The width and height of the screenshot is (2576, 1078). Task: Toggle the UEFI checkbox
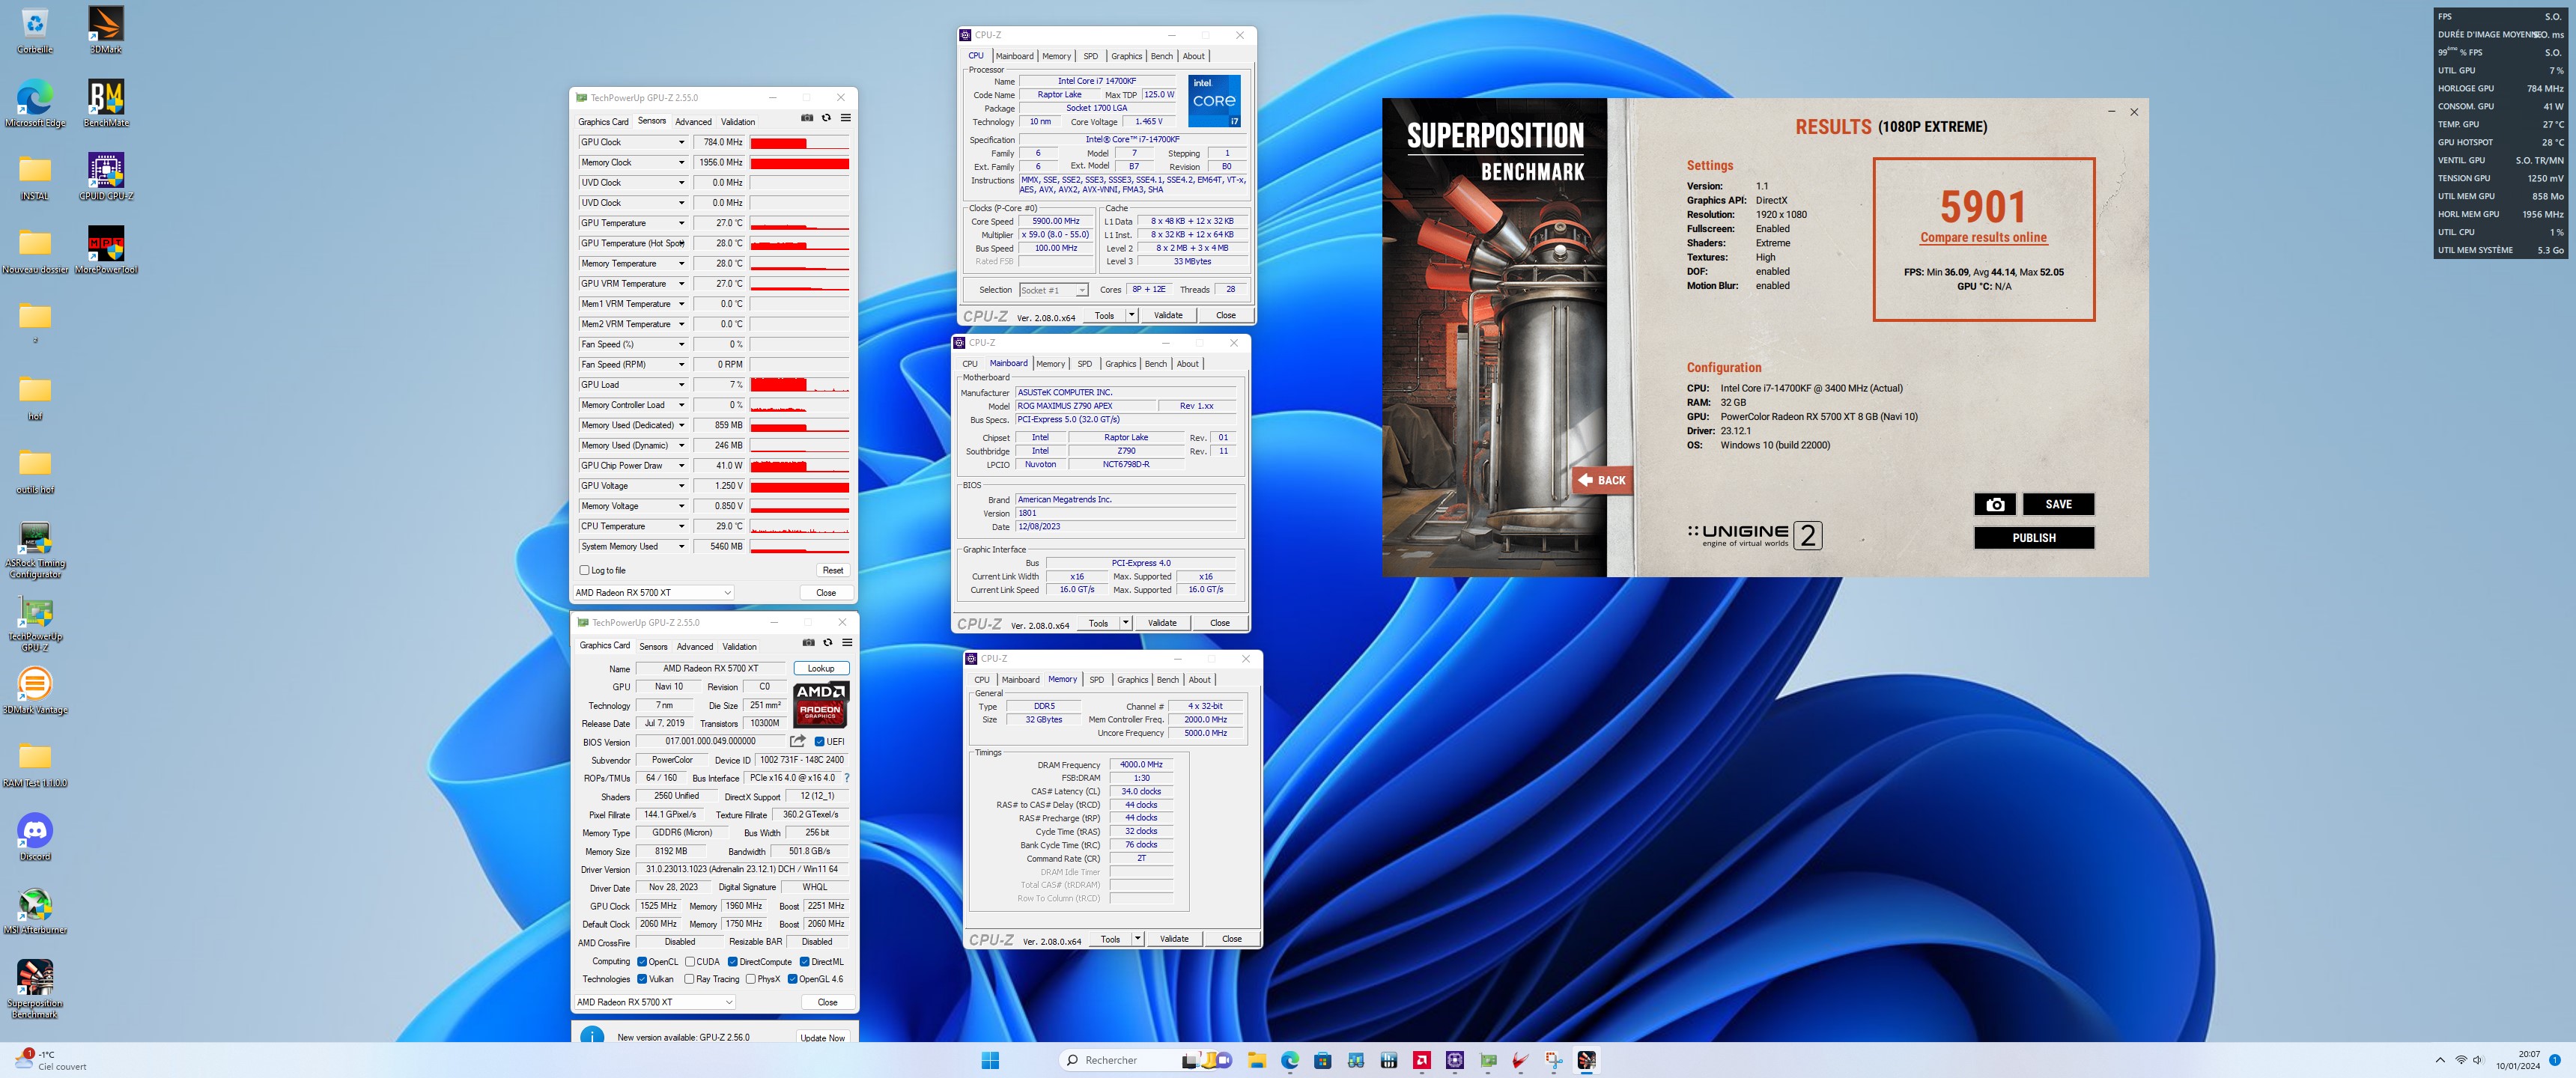pos(820,742)
